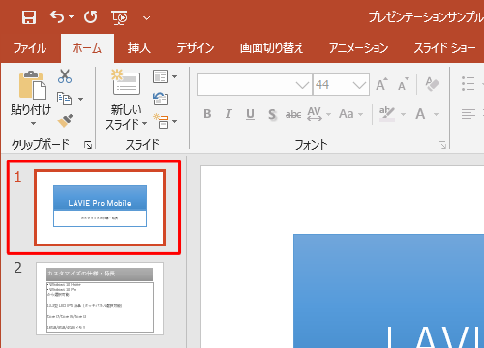This screenshot has height=348, width=484.
Task: Click the align text left icon
Action: [x=469, y=114]
